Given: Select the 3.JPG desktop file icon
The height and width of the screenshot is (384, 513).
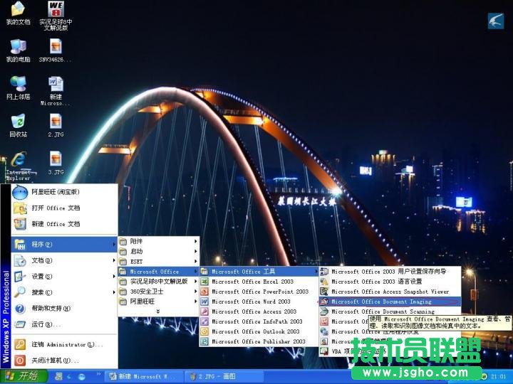Looking at the screenshot, I should point(56,163).
